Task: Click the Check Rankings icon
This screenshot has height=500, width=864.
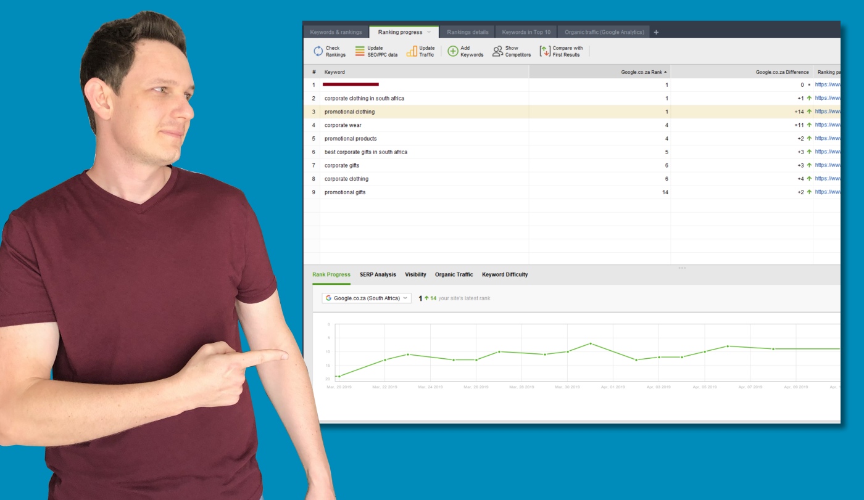Action: coord(318,52)
